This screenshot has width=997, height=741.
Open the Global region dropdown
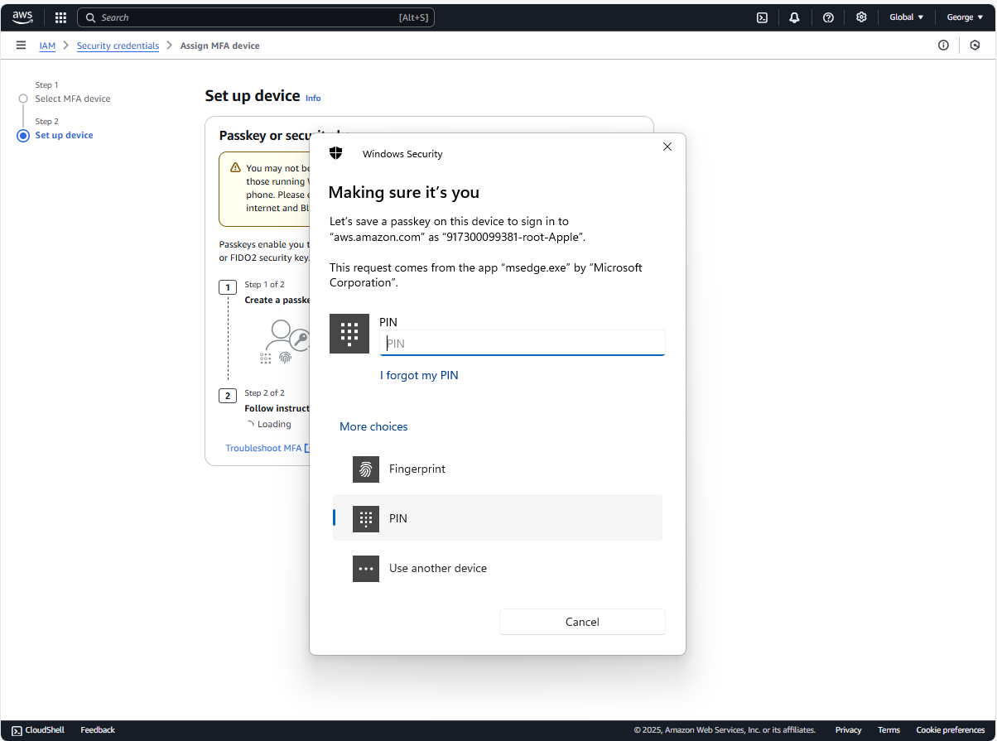click(x=906, y=17)
